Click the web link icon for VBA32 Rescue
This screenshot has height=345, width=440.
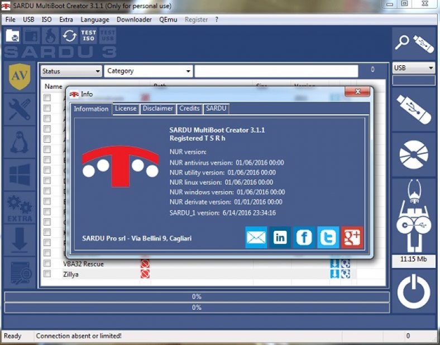pyautogui.click(x=346, y=264)
